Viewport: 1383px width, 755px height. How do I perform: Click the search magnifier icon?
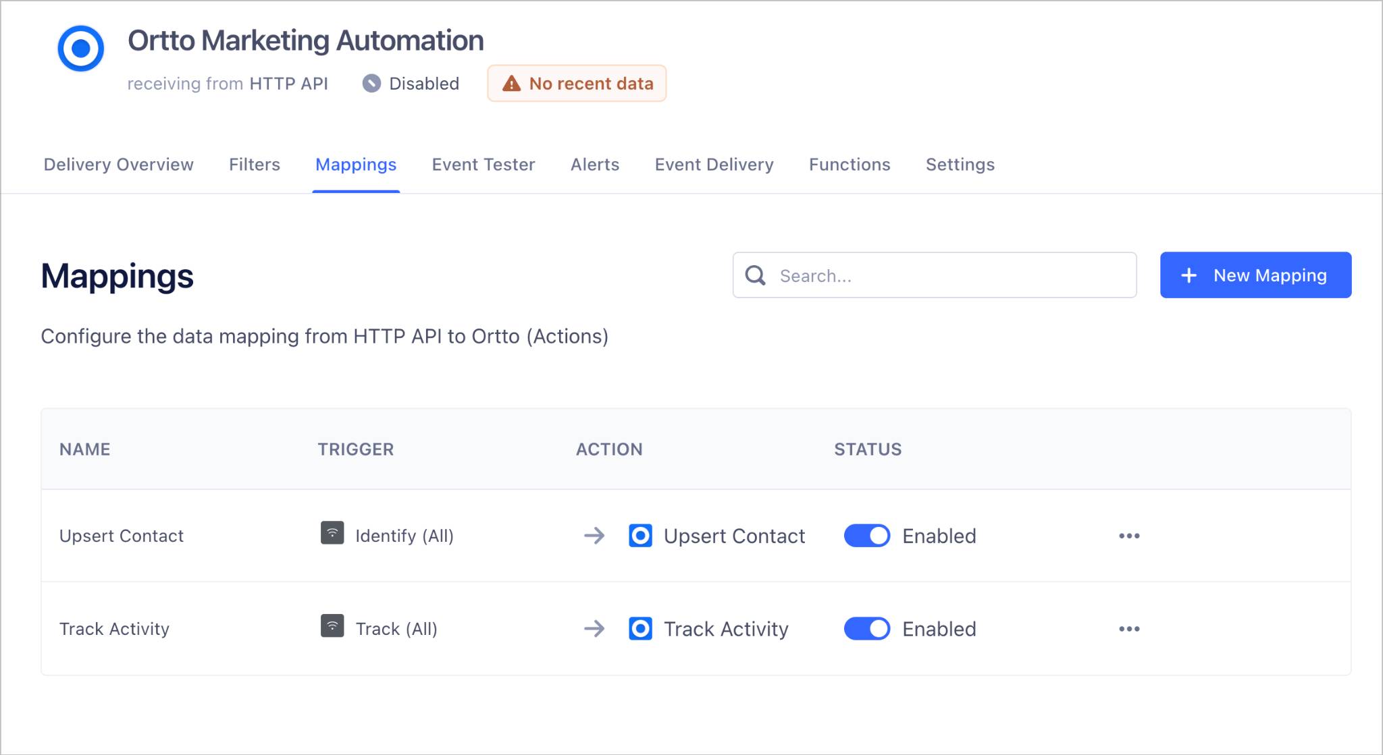pos(755,275)
